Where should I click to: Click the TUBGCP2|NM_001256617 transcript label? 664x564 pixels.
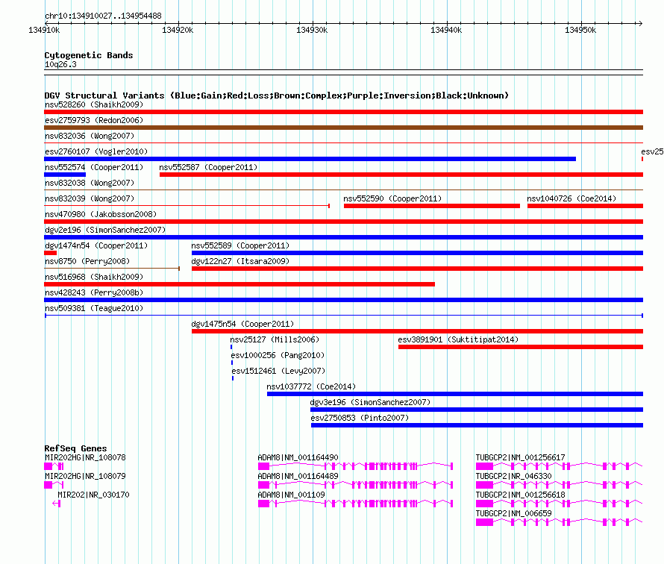[x=521, y=457]
